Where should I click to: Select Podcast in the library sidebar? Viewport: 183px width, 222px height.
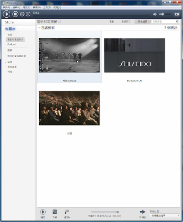pyautogui.click(x=12, y=44)
